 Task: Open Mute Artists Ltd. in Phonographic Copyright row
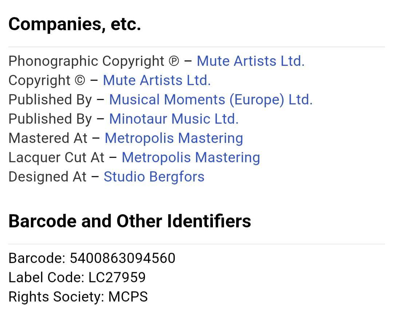click(x=250, y=61)
